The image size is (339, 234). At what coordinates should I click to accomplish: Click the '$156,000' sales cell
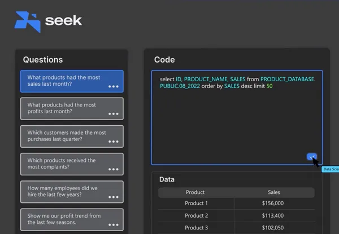[273, 203]
